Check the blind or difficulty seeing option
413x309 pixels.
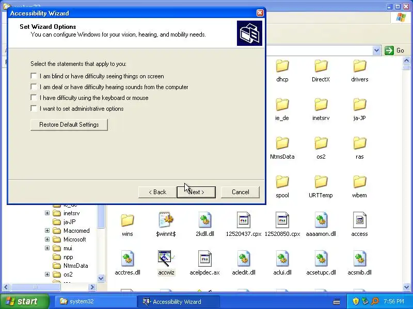34,76
